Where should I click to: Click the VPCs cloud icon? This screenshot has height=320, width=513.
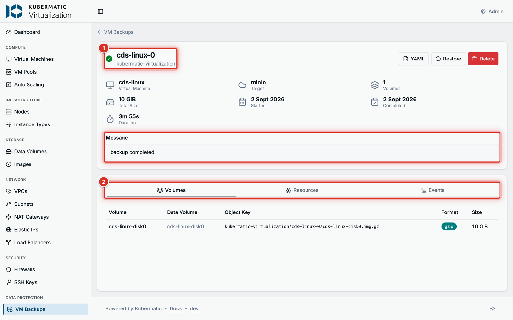pos(9,191)
